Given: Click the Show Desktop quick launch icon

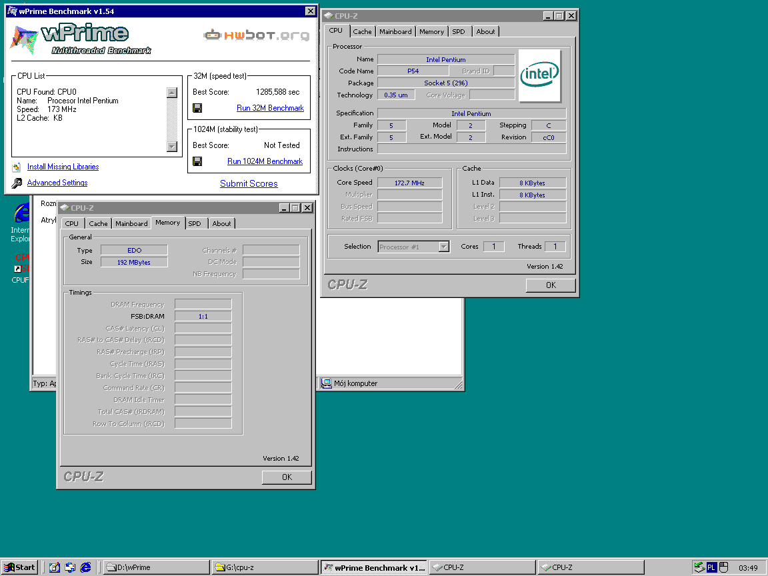Looking at the screenshot, I should pyautogui.click(x=55, y=567).
